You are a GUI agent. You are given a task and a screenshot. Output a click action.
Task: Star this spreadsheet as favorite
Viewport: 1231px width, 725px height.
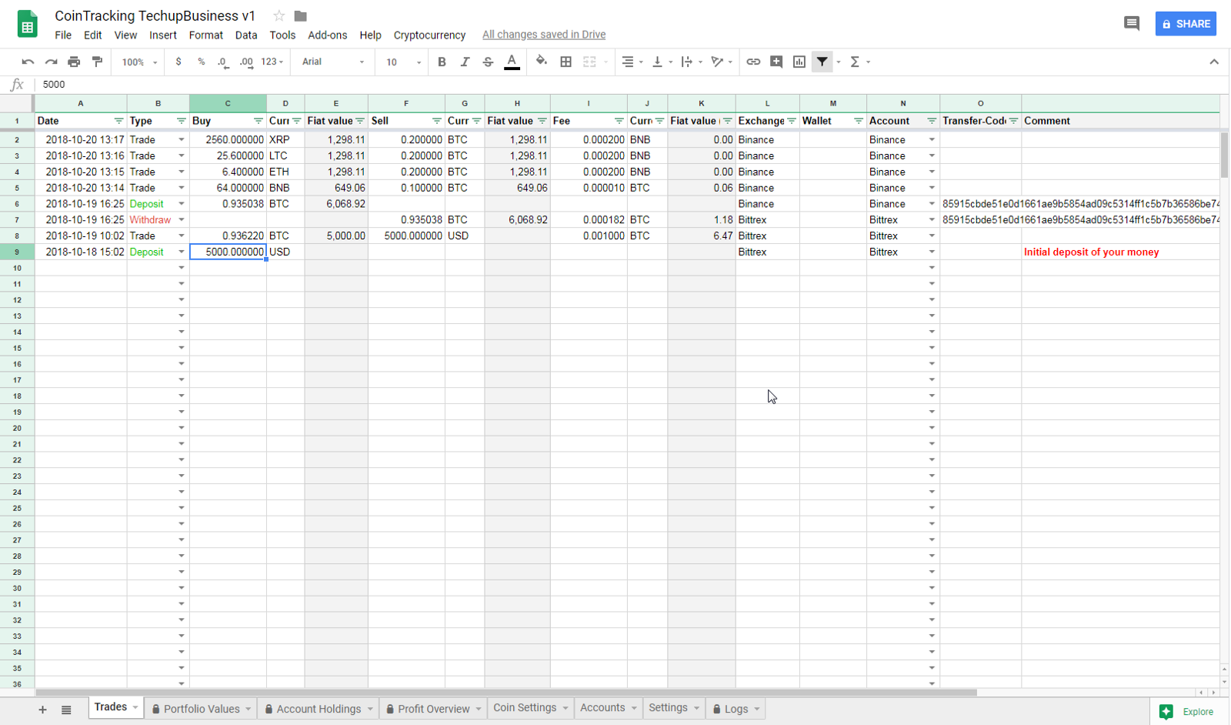tap(278, 15)
